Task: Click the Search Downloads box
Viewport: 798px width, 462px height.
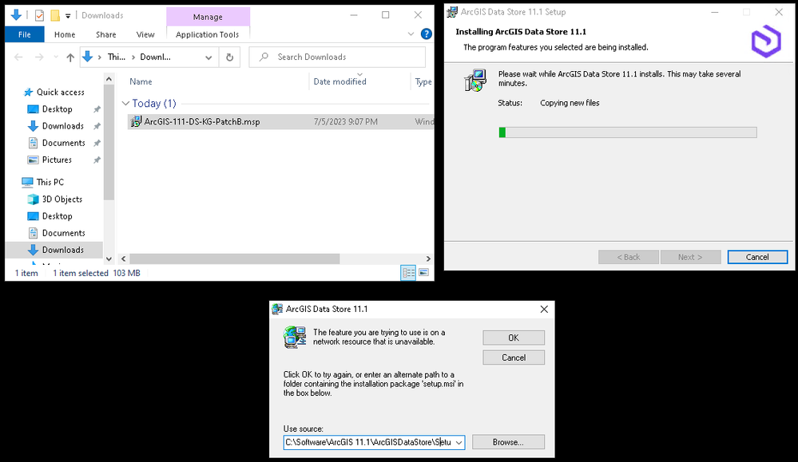Action: 337,57
